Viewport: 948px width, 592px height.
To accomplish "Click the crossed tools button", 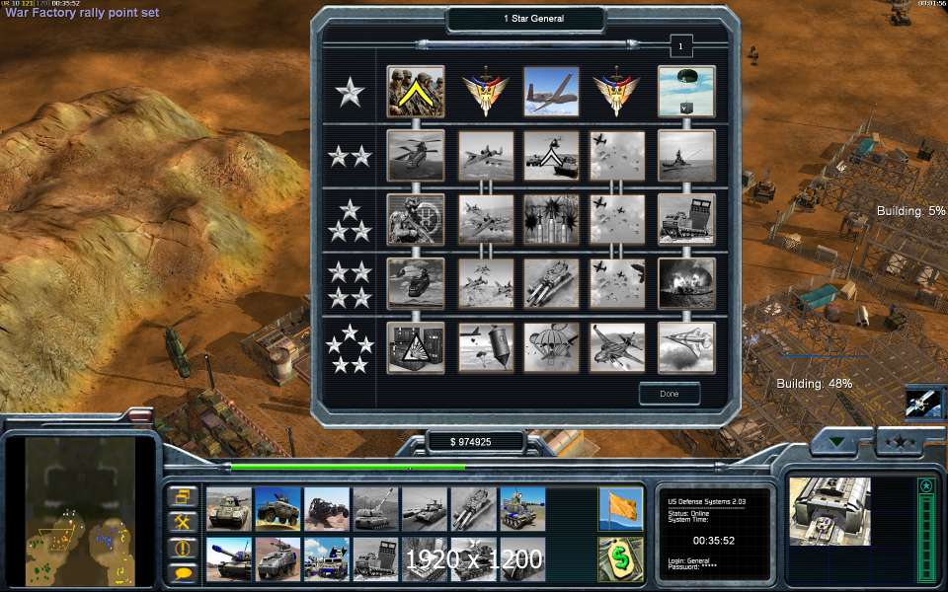I will click(x=183, y=521).
